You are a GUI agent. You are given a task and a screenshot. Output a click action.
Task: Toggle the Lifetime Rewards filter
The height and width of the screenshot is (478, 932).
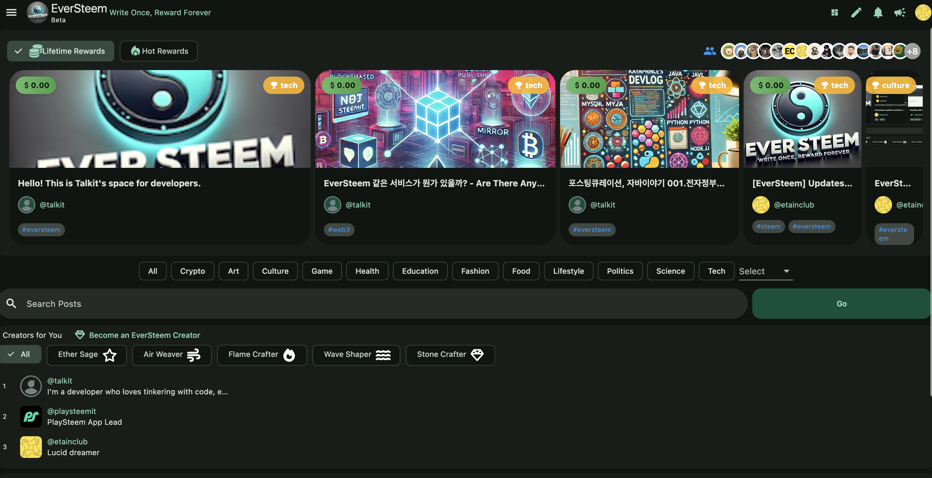[x=60, y=51]
